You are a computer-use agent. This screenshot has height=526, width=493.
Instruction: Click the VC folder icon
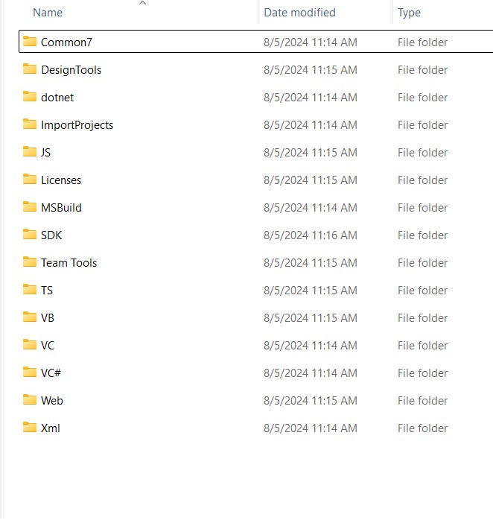click(30, 344)
